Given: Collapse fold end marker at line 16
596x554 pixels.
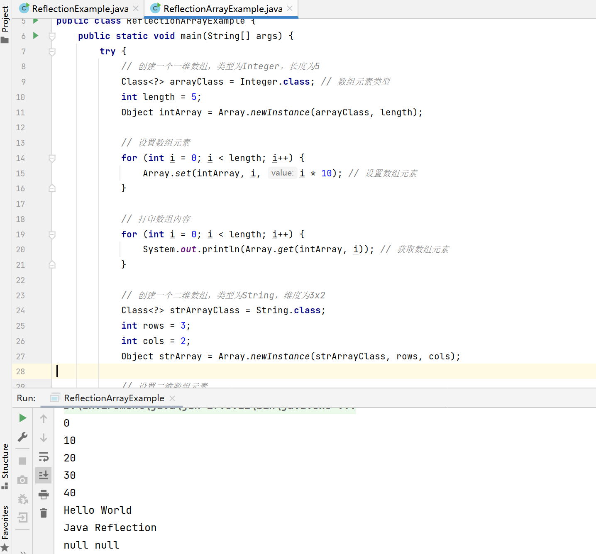Looking at the screenshot, I should click(52, 188).
